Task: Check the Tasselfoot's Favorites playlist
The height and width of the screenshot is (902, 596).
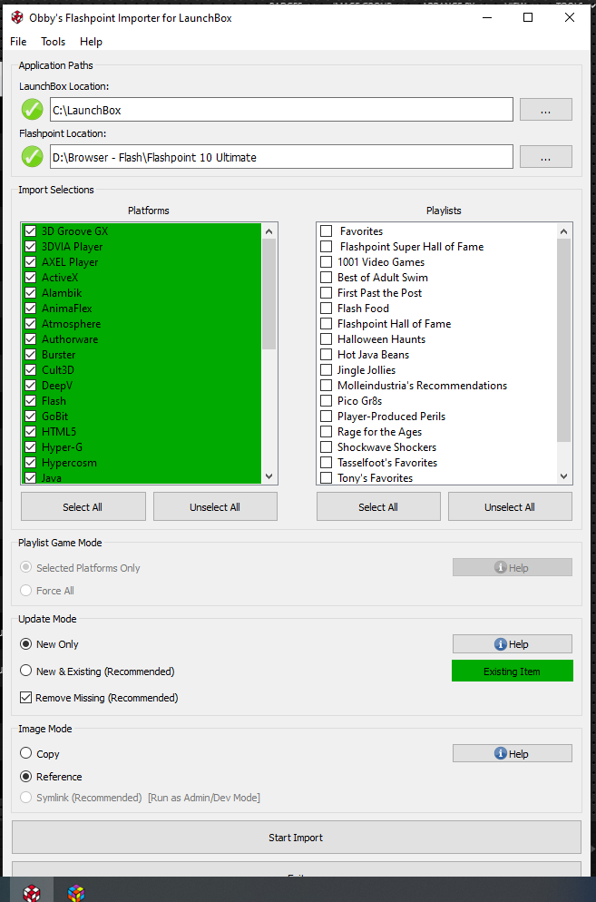Action: coord(327,463)
